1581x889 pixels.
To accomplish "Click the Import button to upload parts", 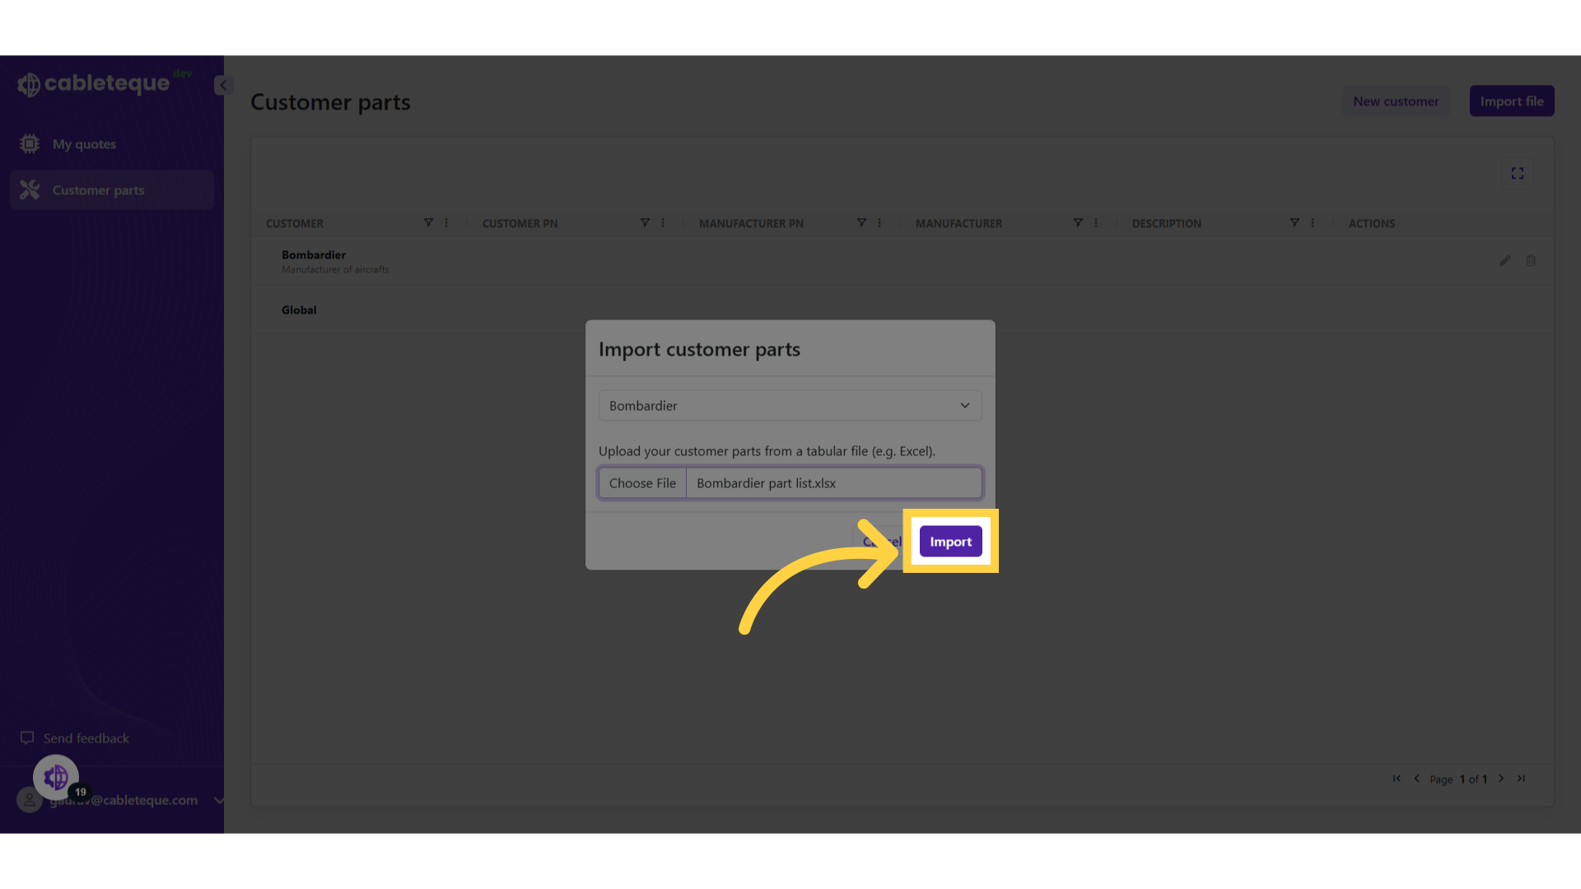I will (950, 541).
